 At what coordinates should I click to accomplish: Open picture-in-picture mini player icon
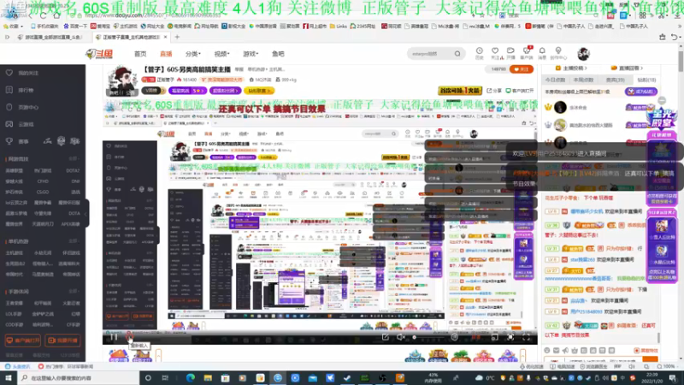click(494, 336)
